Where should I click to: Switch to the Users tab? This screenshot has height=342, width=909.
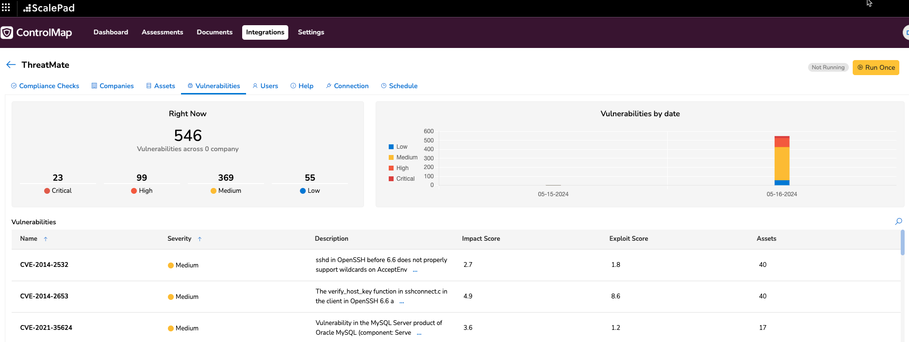pyautogui.click(x=265, y=86)
